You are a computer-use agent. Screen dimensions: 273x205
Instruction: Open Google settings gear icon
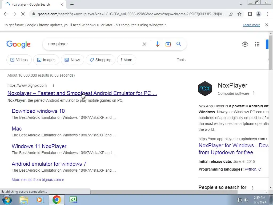pyautogui.click(x=245, y=44)
